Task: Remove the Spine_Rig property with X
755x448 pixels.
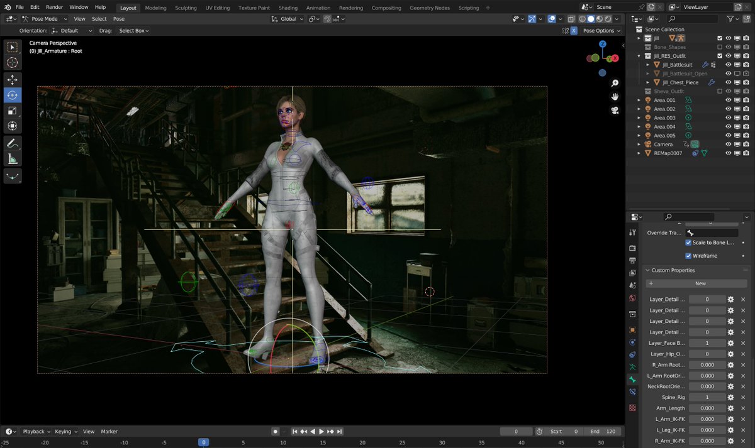Action: coord(743,397)
